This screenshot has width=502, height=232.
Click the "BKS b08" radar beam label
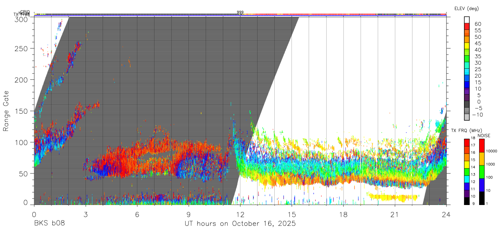point(49,223)
